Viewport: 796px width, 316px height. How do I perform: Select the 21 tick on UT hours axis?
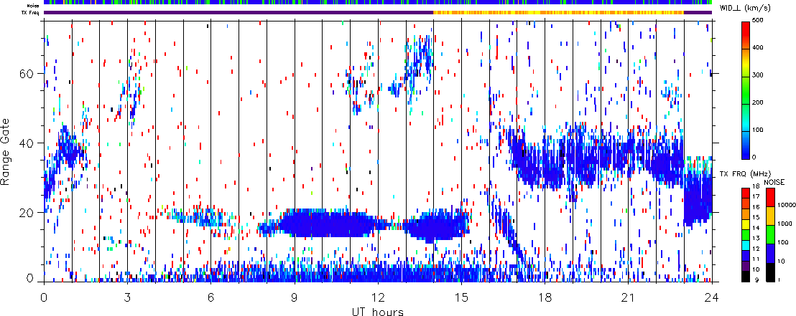point(629,297)
